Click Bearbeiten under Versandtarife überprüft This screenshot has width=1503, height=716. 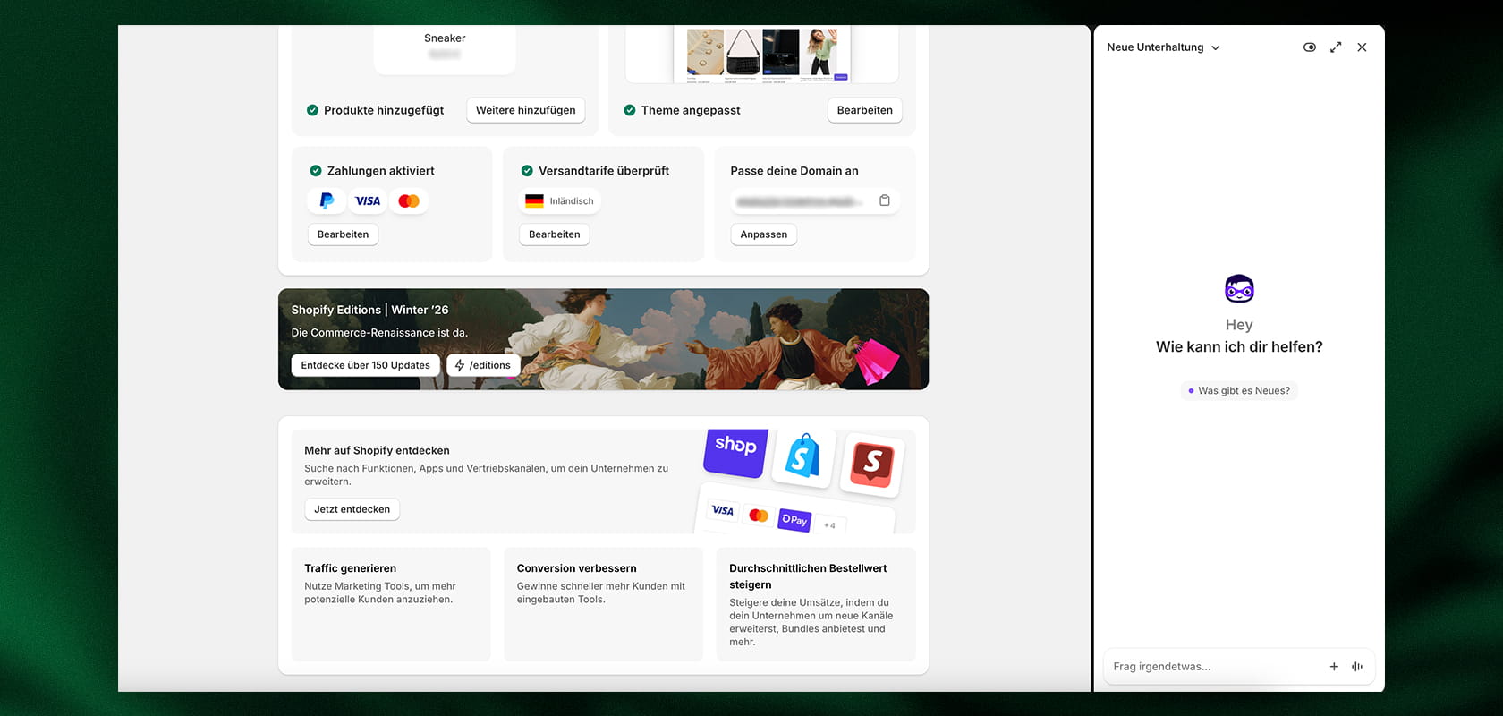(555, 234)
